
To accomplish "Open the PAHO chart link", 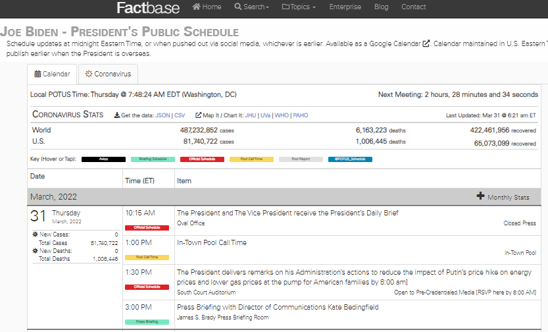I will click(301, 115).
